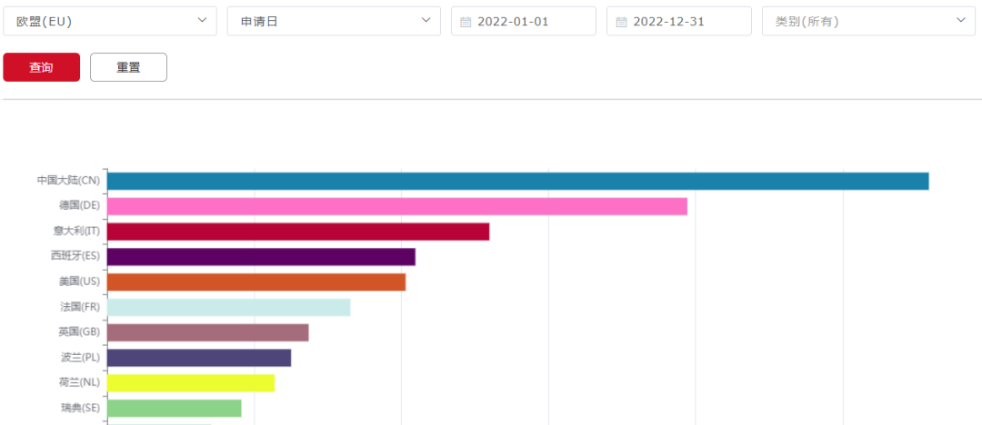This screenshot has height=425, width=982.
Task: Select the orange 美国(US) bar
Action: [x=256, y=282]
